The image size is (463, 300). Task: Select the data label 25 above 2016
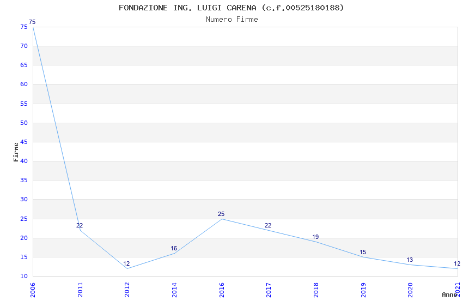[x=221, y=214]
